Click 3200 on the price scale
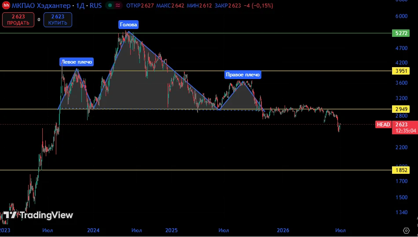 click(x=401, y=98)
